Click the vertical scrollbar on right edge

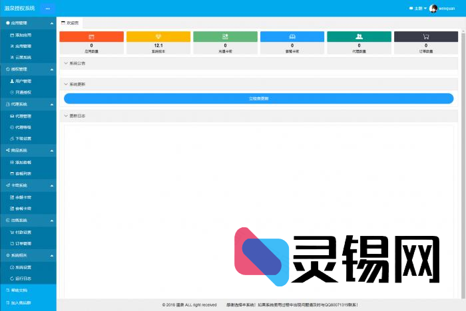click(x=463, y=164)
